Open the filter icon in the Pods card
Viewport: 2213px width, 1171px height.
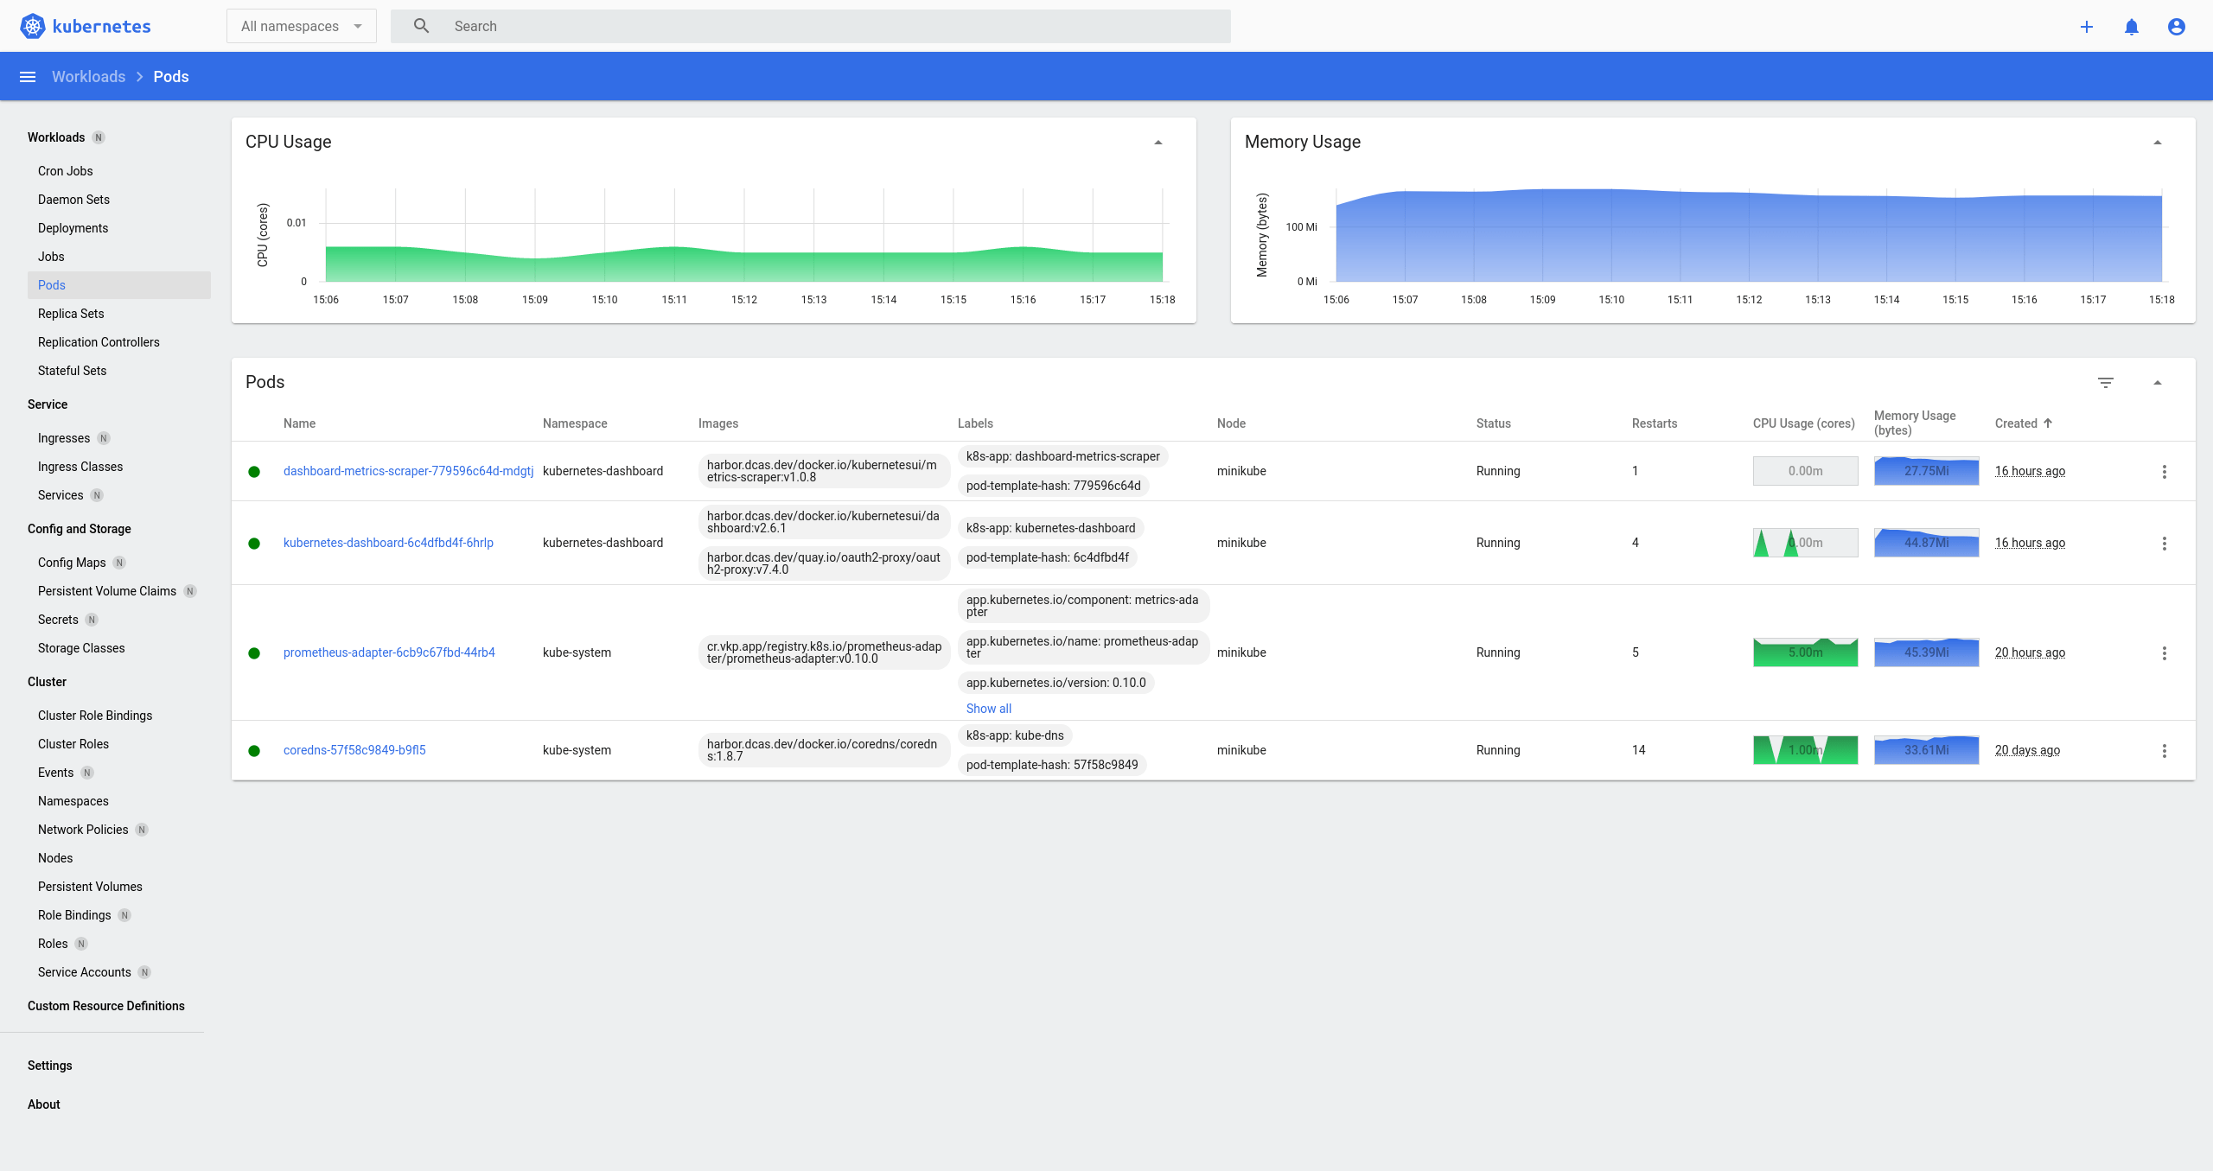2106,382
